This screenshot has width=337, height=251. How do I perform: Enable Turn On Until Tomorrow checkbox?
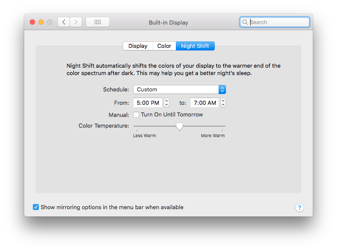[136, 115]
